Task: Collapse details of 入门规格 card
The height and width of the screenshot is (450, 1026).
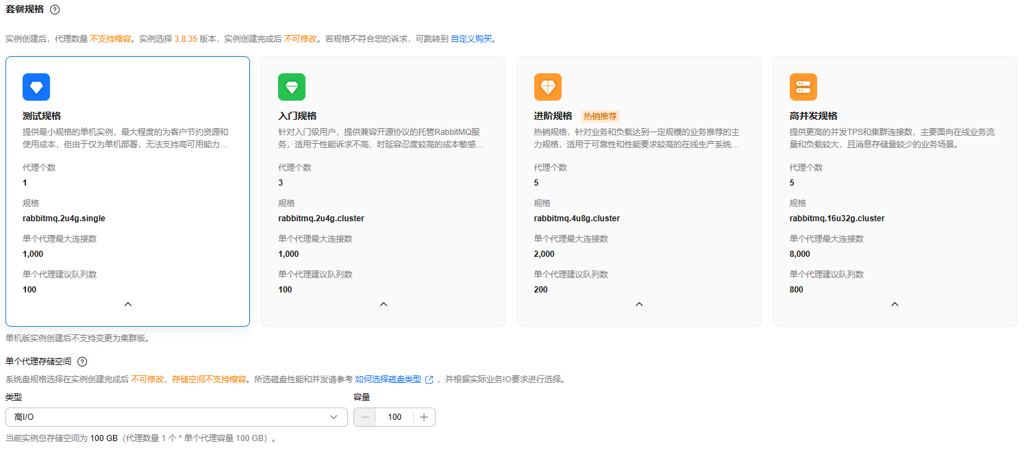Action: point(384,304)
